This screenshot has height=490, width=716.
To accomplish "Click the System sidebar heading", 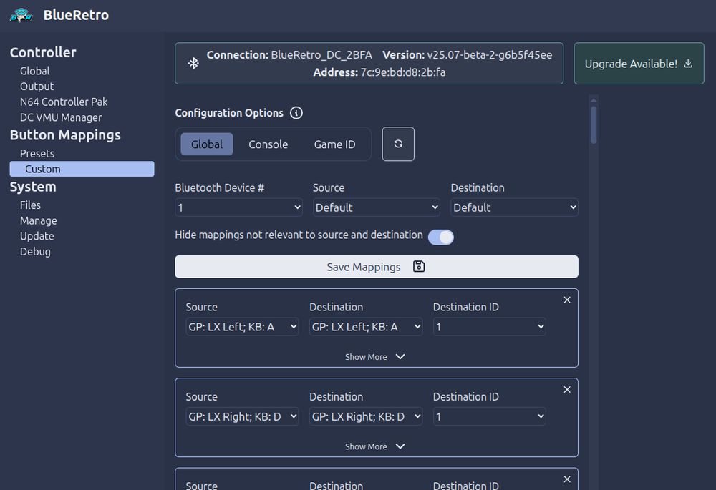I will (x=33, y=187).
